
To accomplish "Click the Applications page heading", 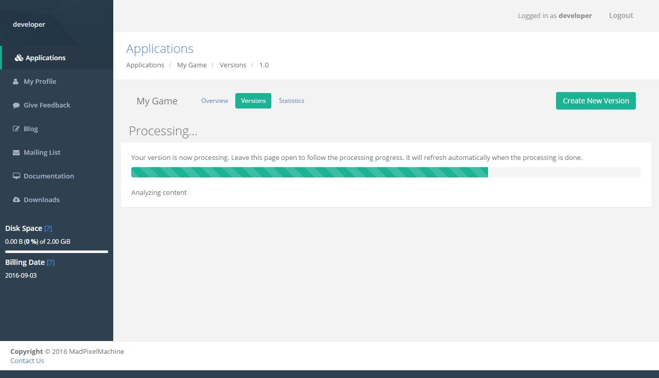I will pos(160,49).
